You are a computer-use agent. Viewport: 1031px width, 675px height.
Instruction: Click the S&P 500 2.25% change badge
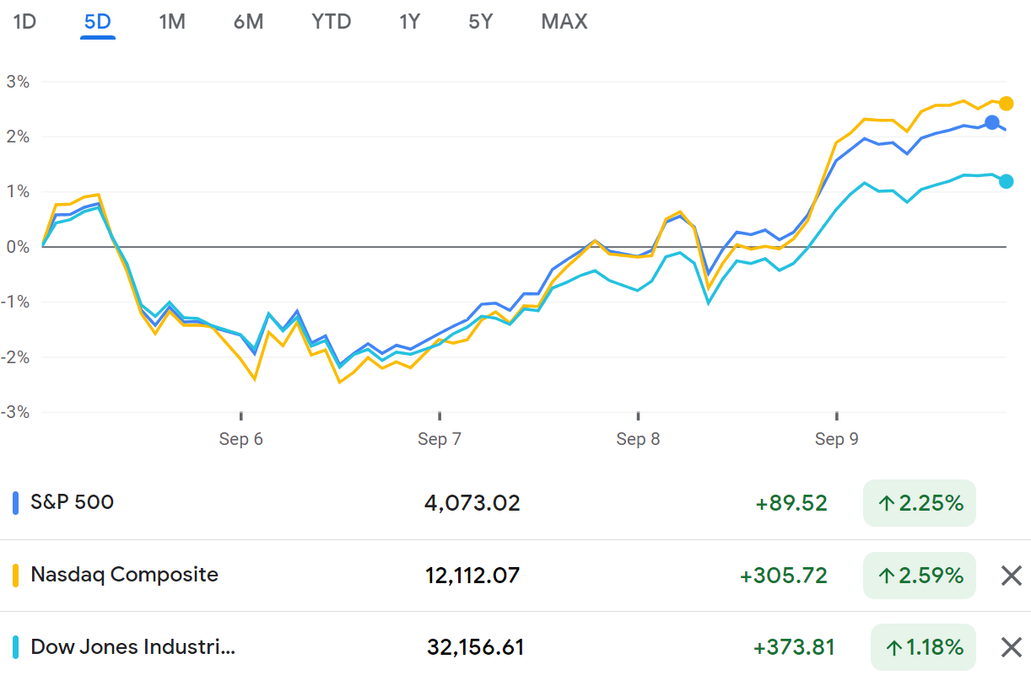tap(919, 504)
